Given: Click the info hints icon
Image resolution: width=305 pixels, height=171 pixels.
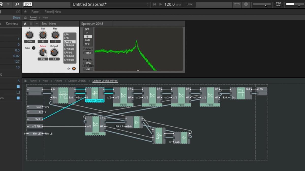Looking at the screenshot, I should click(x=246, y=4).
